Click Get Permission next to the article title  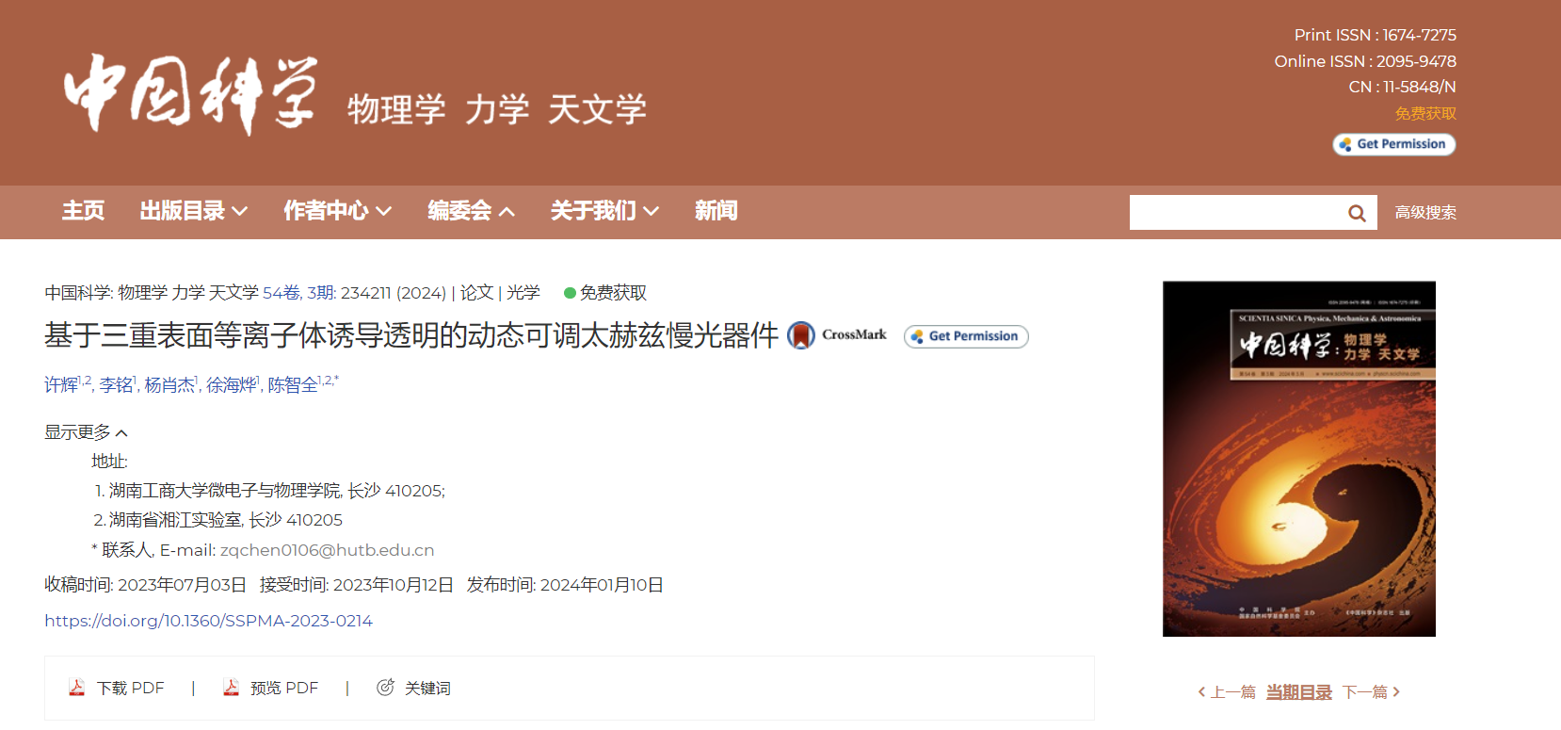point(966,336)
